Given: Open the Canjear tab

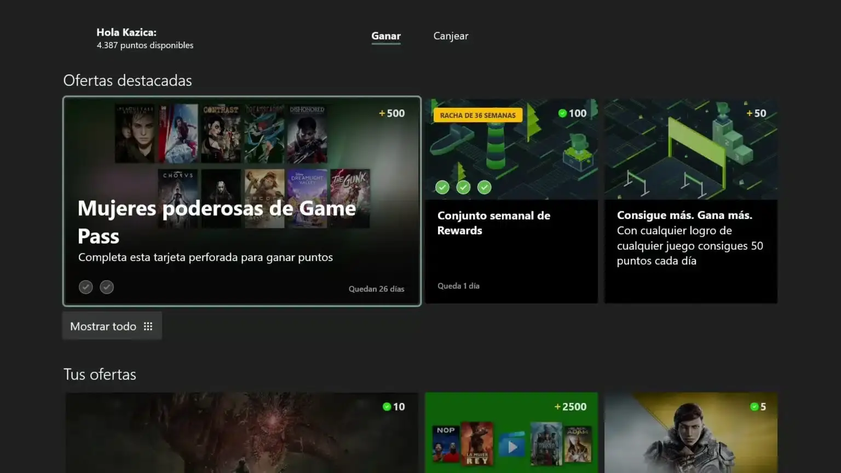Looking at the screenshot, I should point(451,36).
